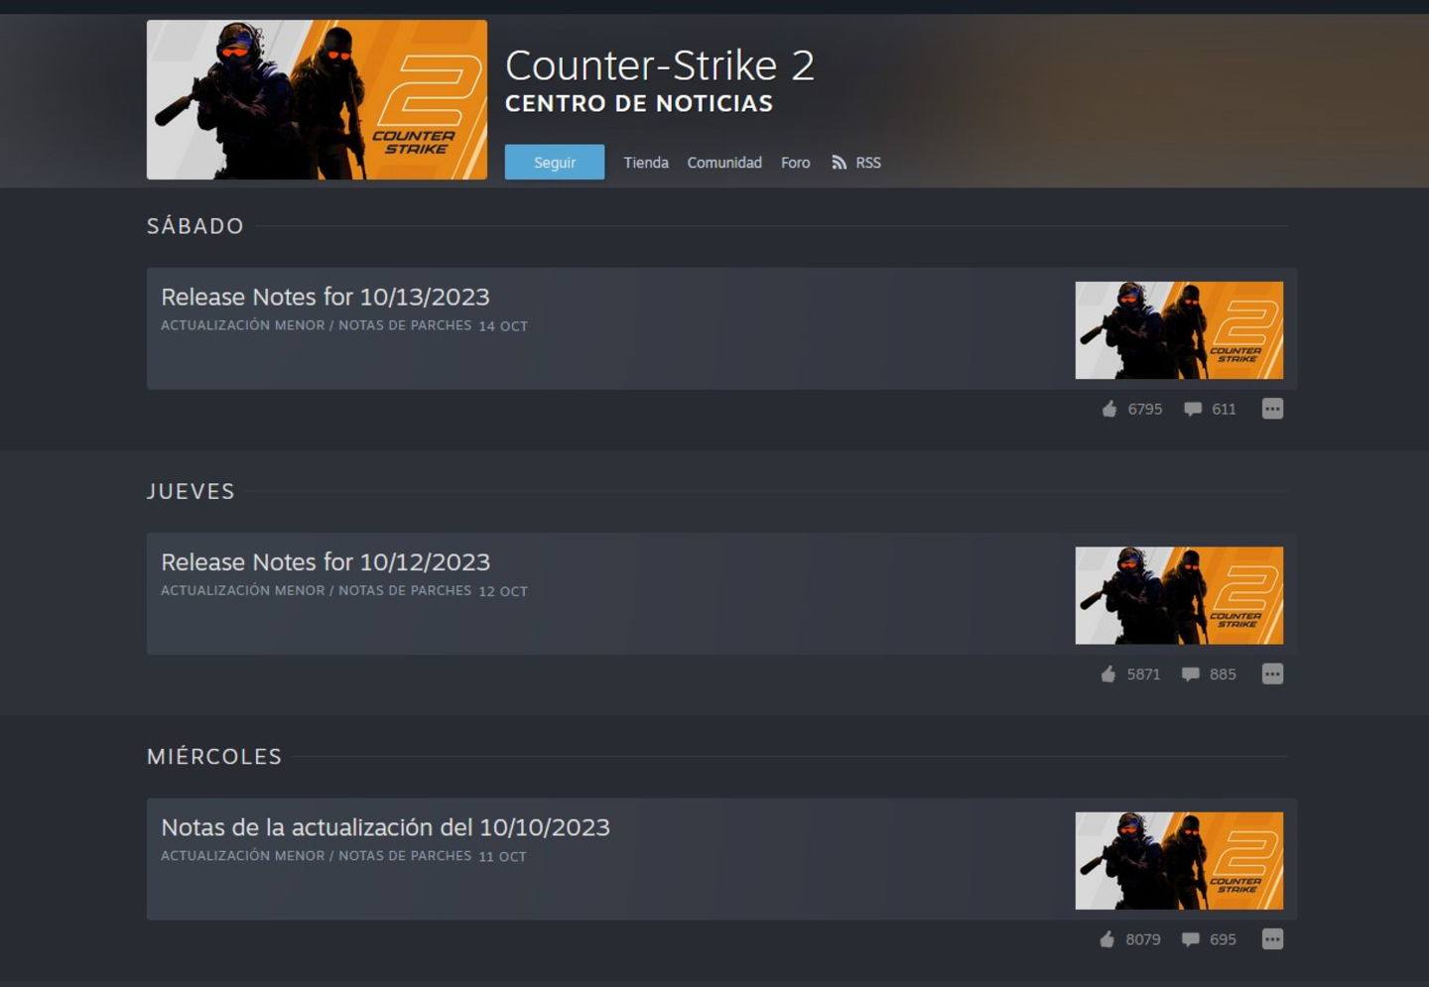
Task: Open more options menu for 10/10/2023 post
Action: [x=1272, y=939]
